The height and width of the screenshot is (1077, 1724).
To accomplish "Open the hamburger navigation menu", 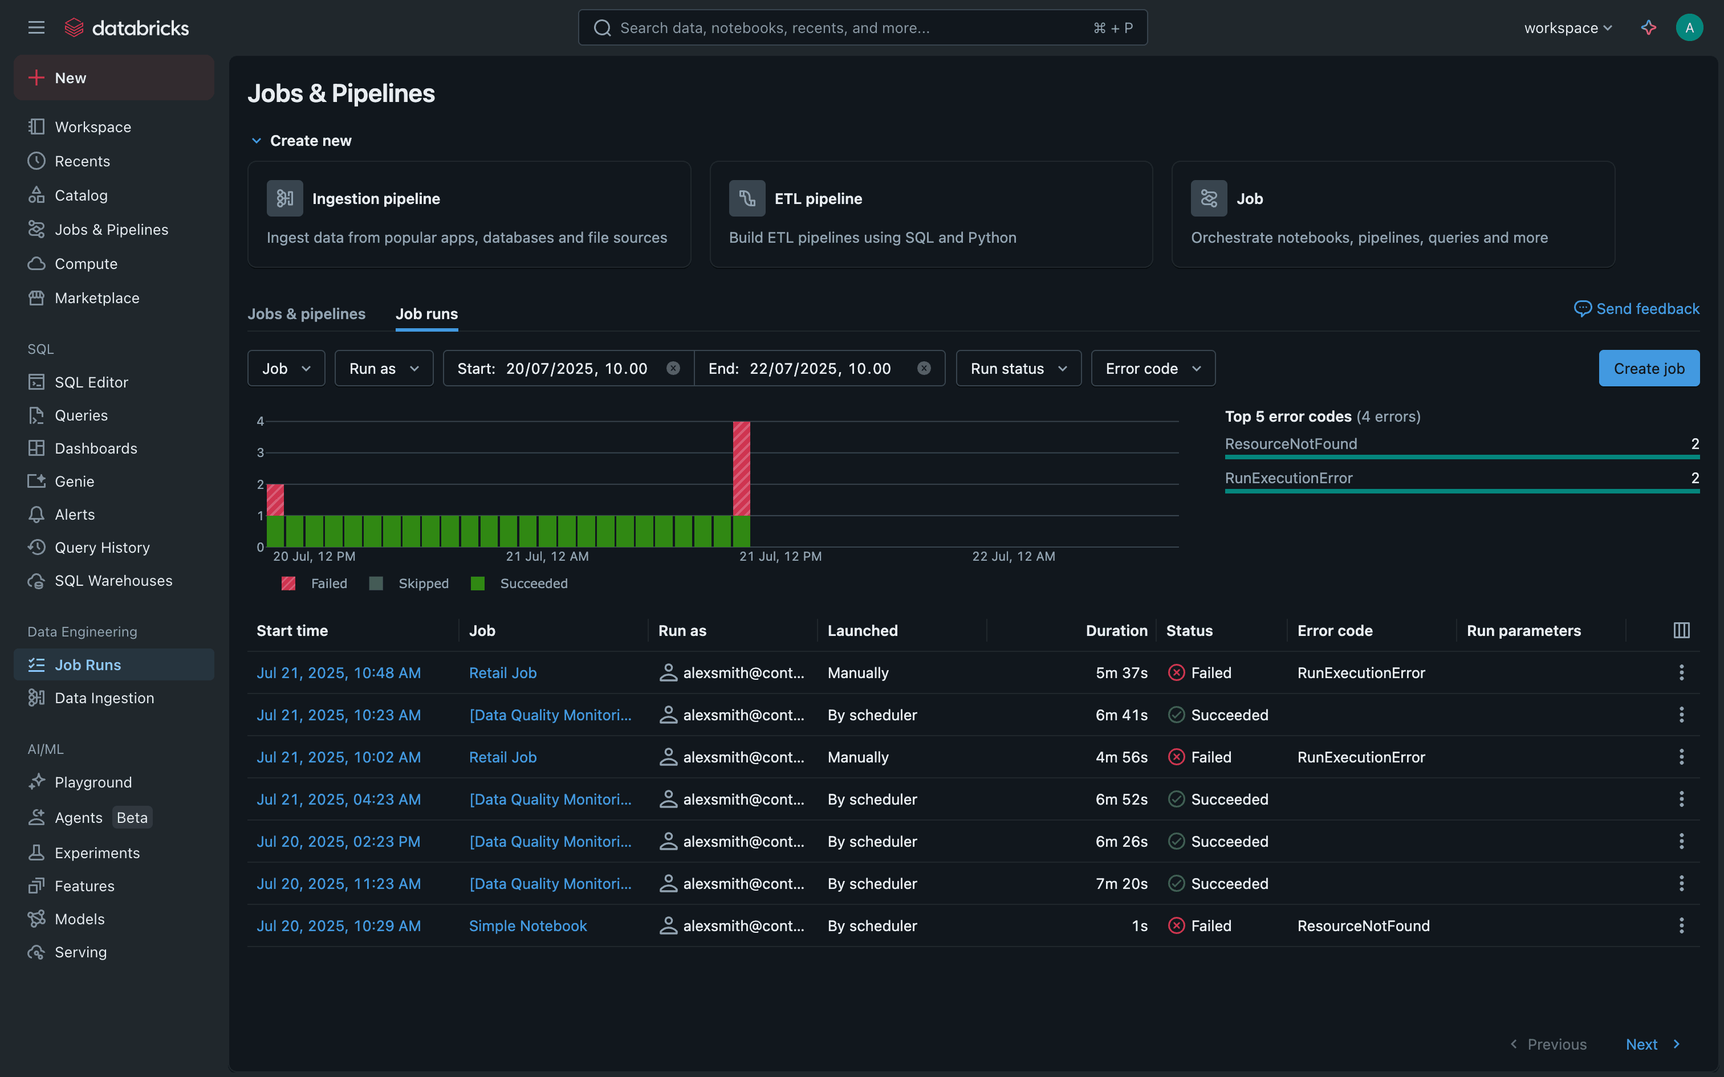I will pos(36,28).
